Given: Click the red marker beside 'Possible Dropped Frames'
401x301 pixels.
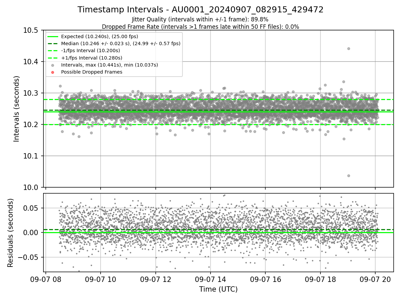Looking at the screenshot, I should point(53,72).
